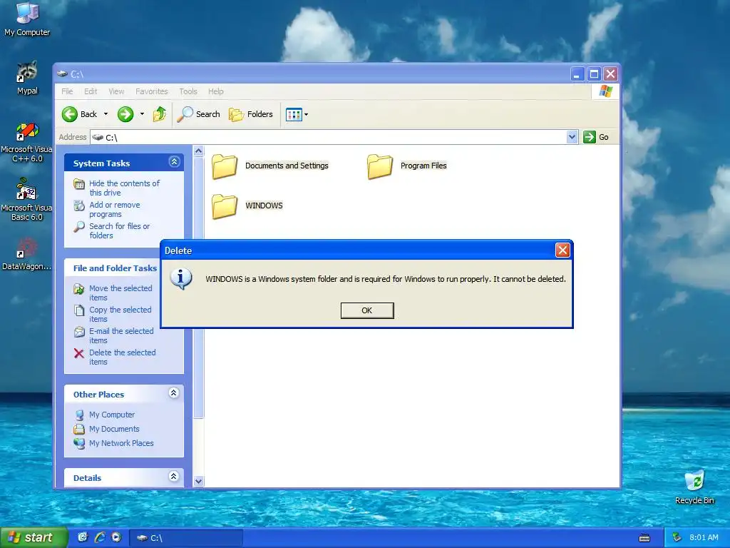This screenshot has height=548, width=730.
Task: Launch Internet Explorer from quick launch
Action: coord(100,537)
